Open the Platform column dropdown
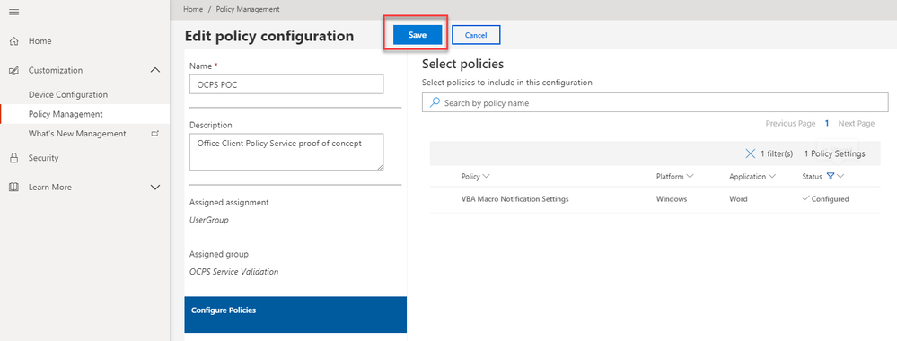 (x=690, y=177)
